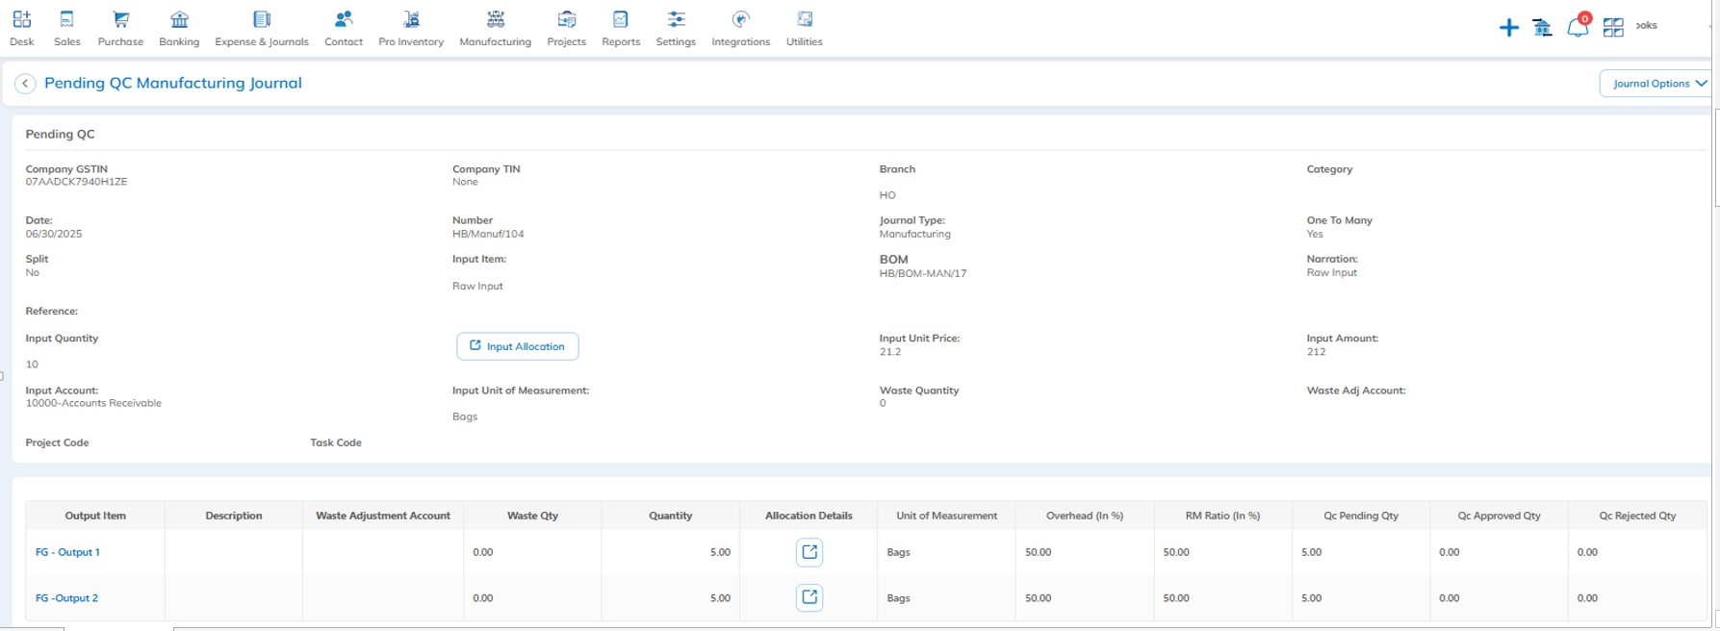Click the Output Item column header
This screenshot has width=1720, height=631.
(x=95, y=516)
